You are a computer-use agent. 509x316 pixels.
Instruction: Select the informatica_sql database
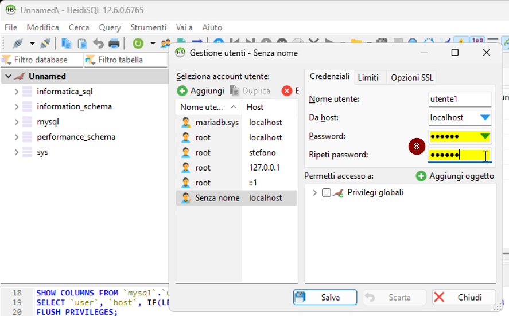65,92
